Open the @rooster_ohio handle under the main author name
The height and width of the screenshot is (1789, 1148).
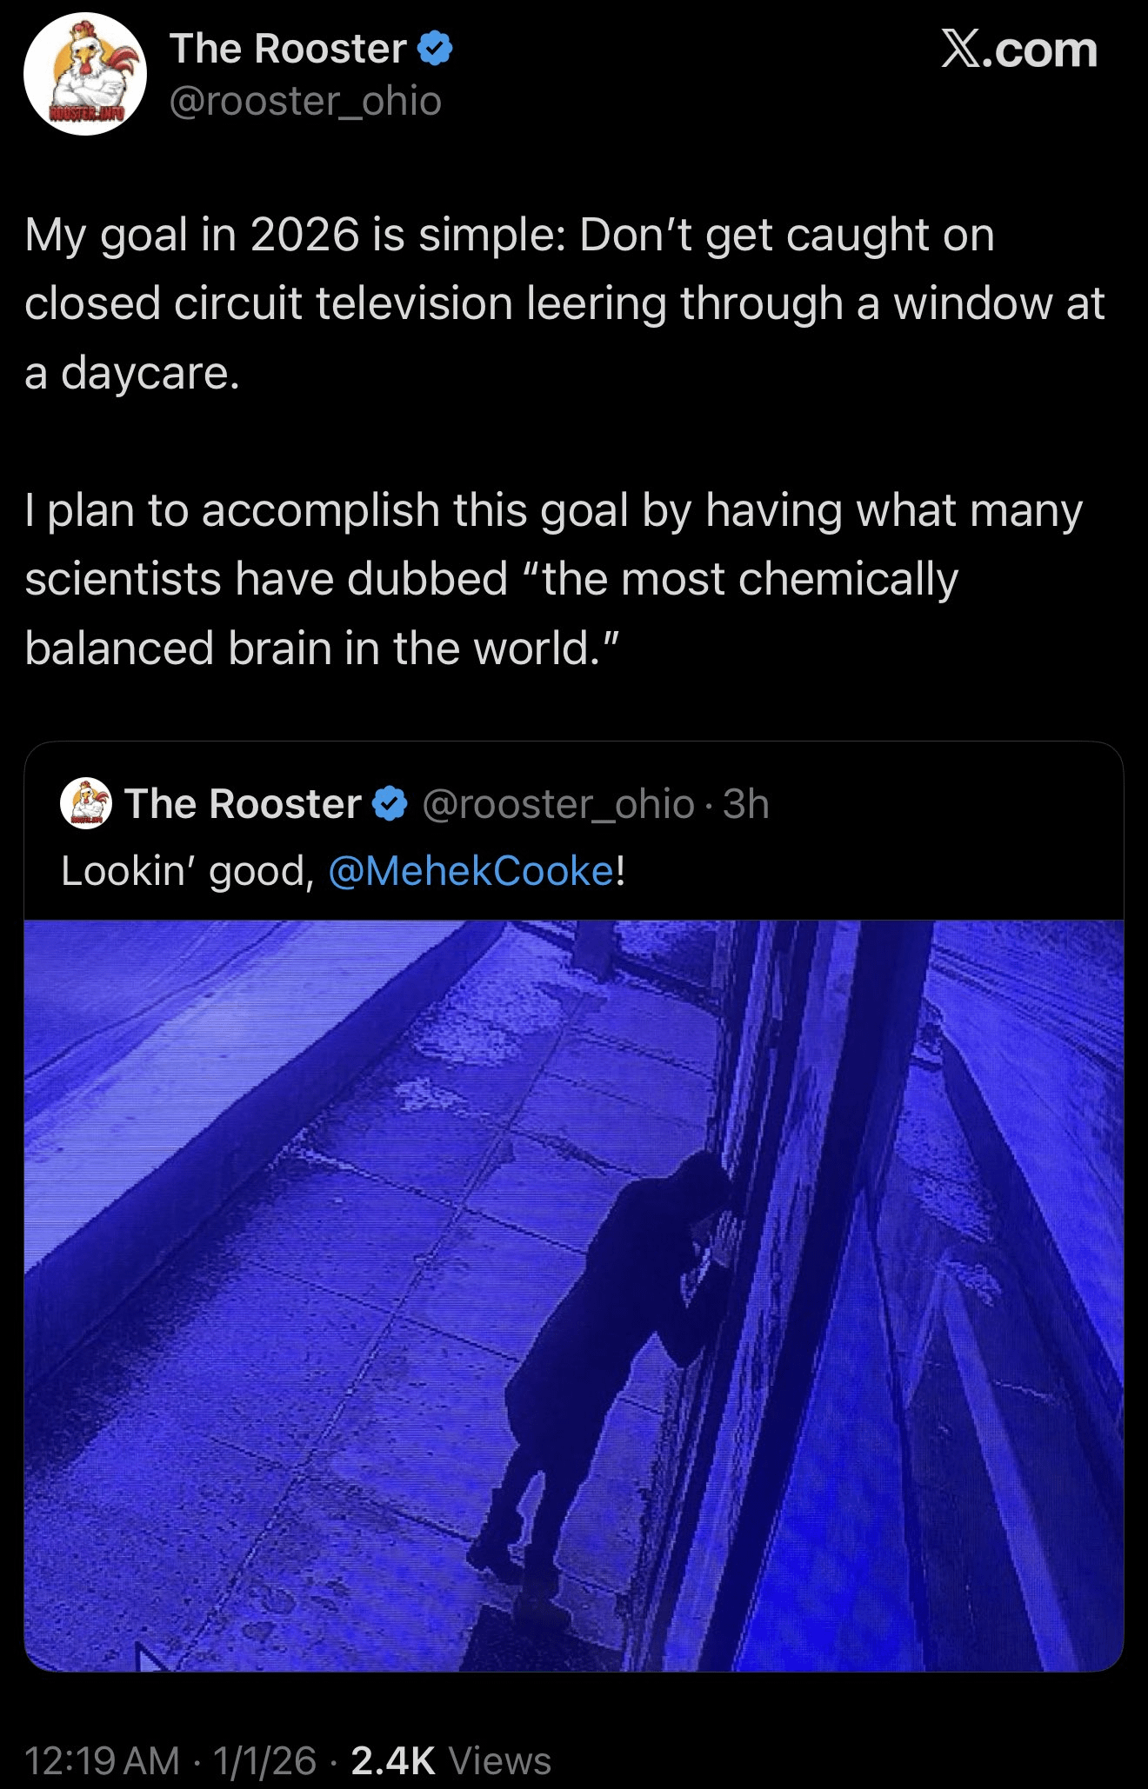[x=306, y=101]
